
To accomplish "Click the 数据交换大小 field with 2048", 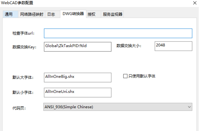I will [173, 46].
